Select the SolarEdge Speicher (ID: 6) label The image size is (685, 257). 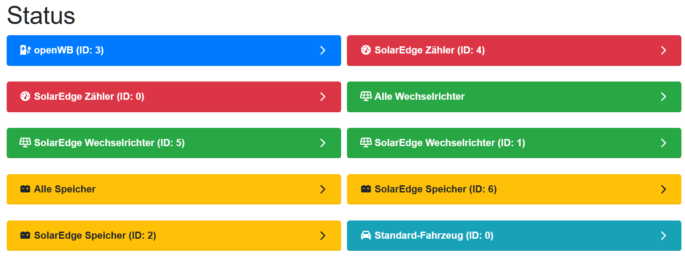(435, 189)
